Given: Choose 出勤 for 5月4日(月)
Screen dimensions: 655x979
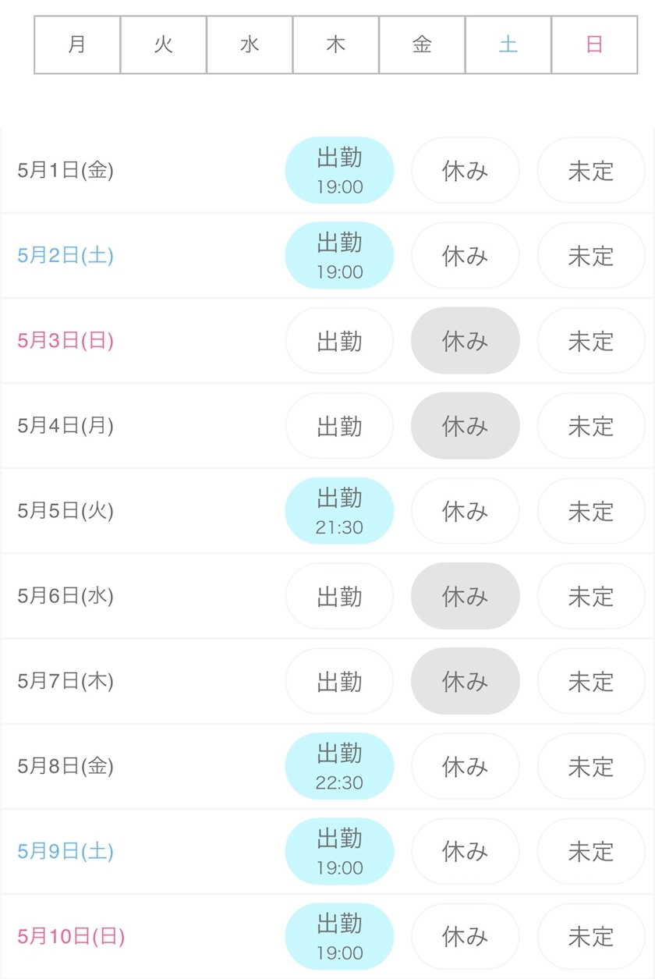Looking at the screenshot, I should (x=339, y=426).
